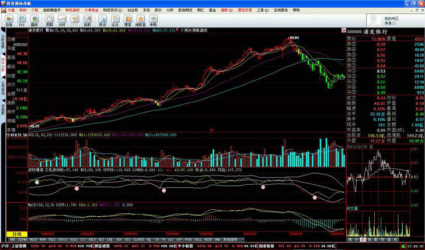Viewport: 425px width, 250px height.
Task: Open the 论坛 forum toolbar icon
Action: tap(115, 20)
